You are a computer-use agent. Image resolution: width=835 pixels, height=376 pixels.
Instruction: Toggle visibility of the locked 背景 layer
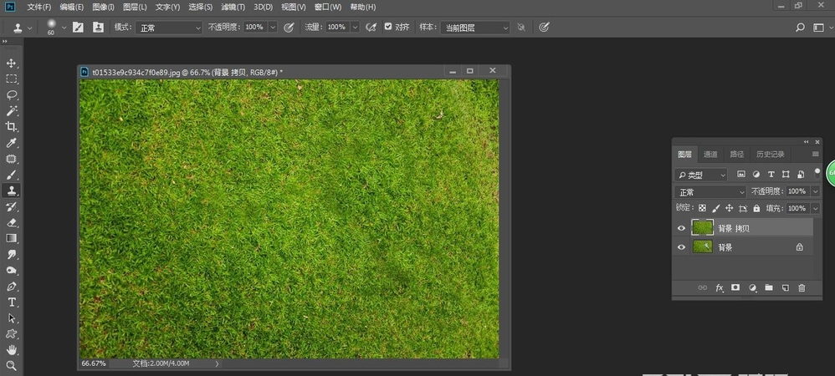click(x=681, y=247)
